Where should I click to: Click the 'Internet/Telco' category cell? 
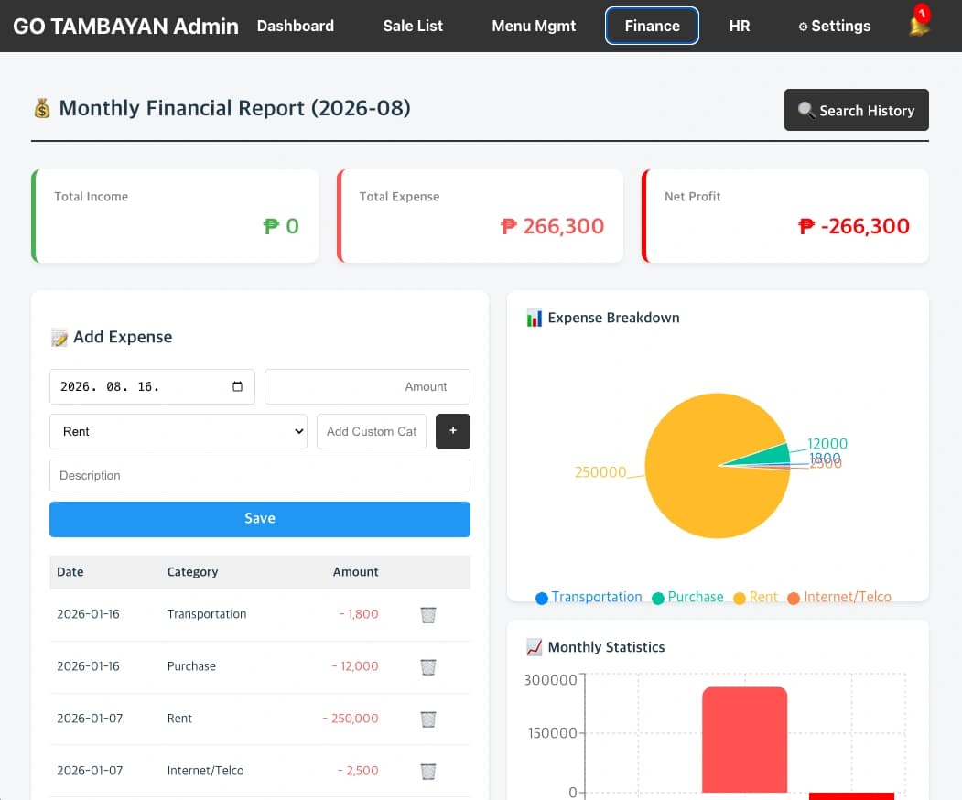pyautogui.click(x=206, y=771)
